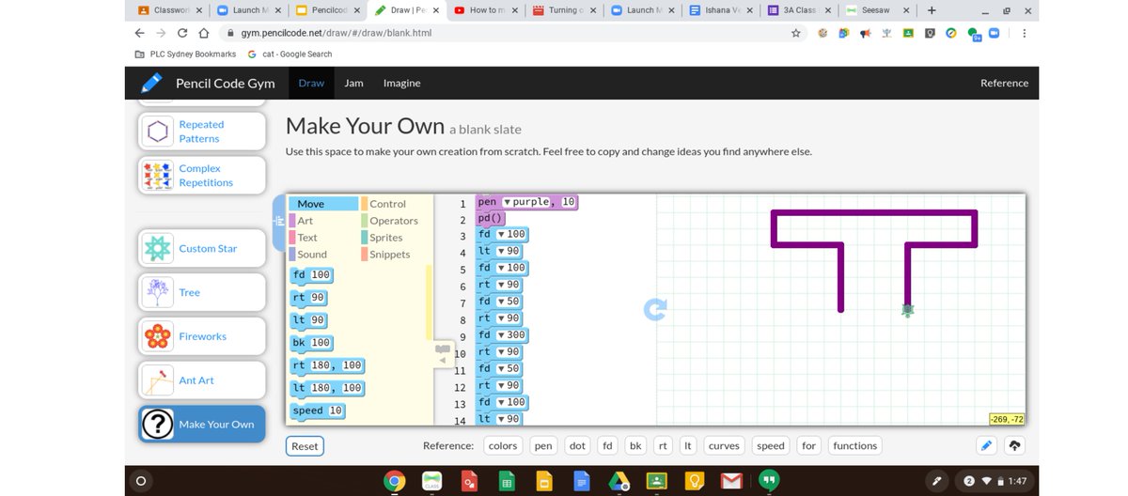
Task: Switch to the Imagine section
Action: [x=401, y=83]
